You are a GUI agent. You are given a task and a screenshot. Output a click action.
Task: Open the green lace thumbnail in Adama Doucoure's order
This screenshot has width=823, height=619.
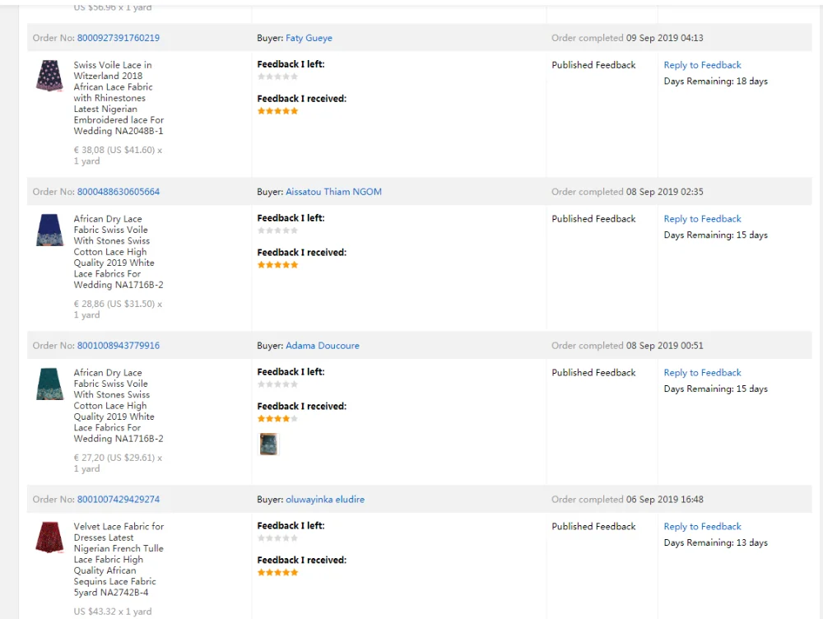50,384
